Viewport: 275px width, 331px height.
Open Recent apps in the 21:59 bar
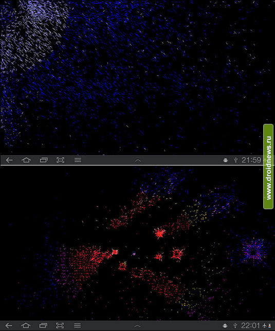(44, 160)
